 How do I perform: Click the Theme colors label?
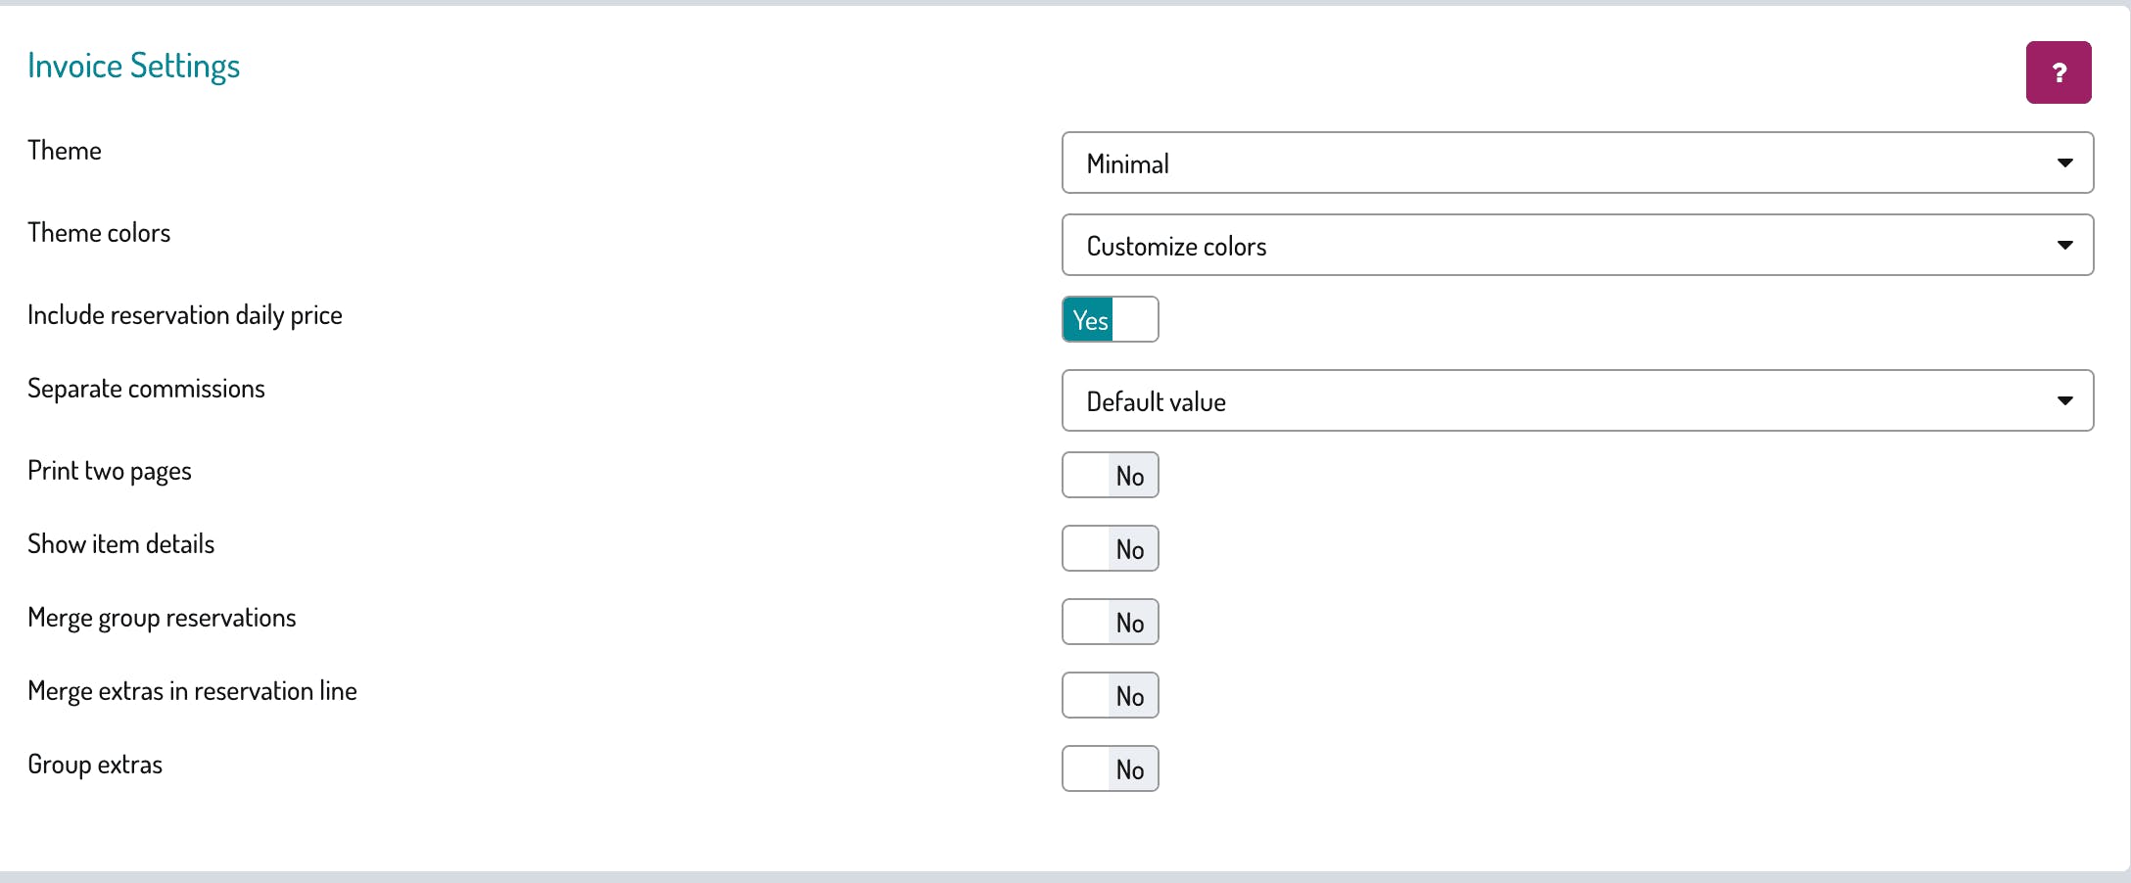point(99,233)
